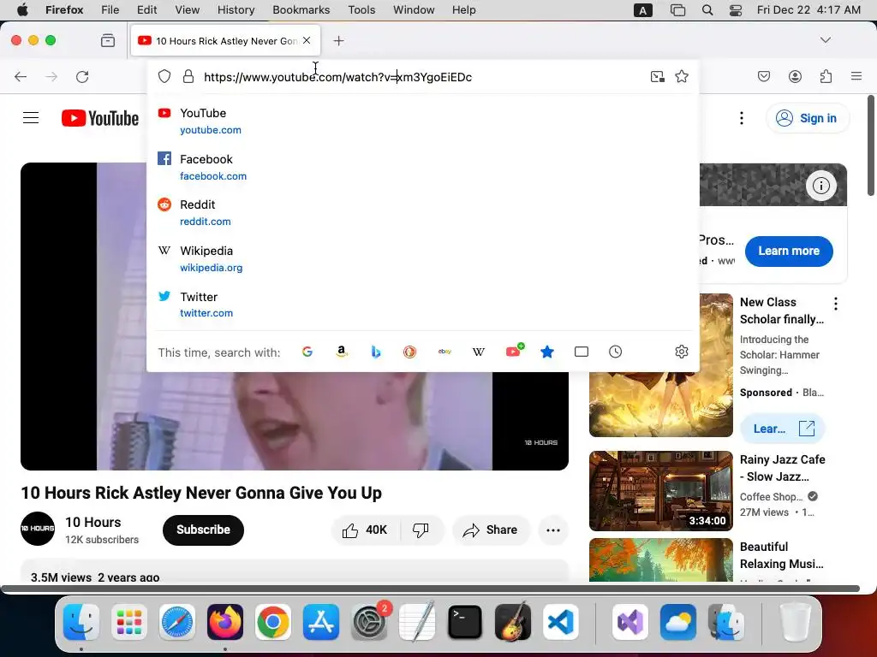
Task: Search this time with eBay
Action: (444, 352)
